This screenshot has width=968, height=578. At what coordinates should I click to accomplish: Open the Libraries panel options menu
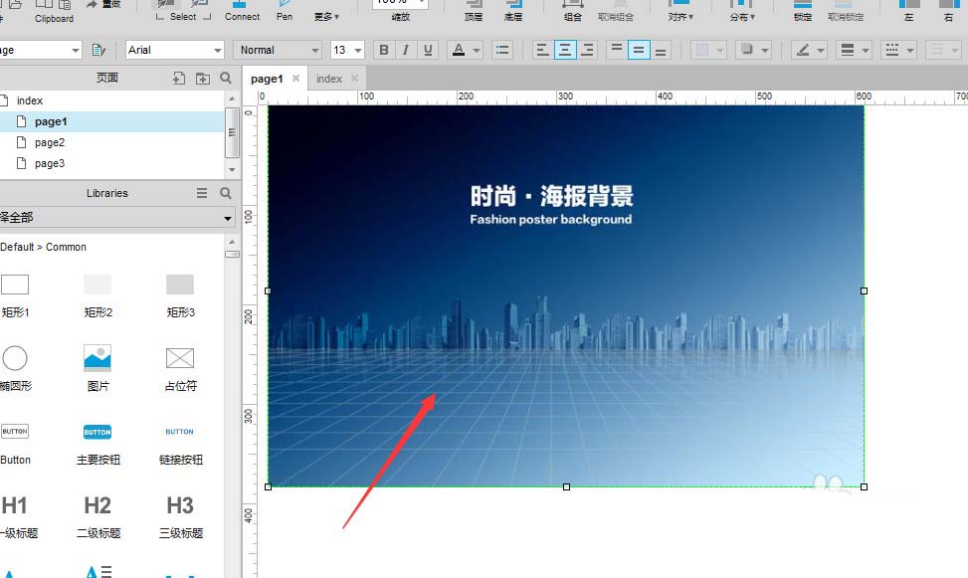pos(202,193)
